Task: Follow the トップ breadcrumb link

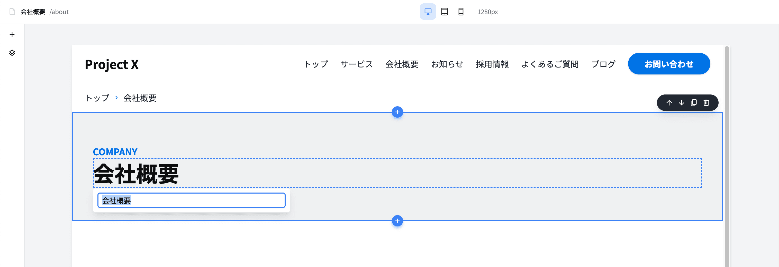Action: point(97,98)
